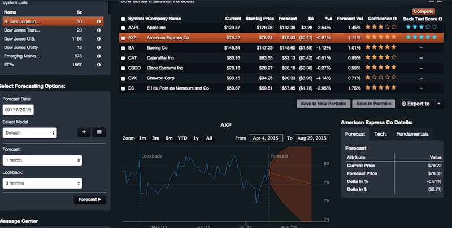Open info icon for Dow Jones Transportation

click(x=98, y=30)
